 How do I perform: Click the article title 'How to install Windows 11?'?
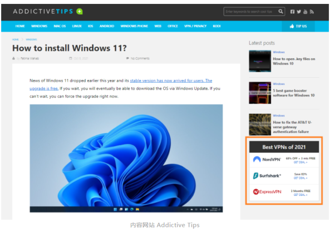click(x=70, y=48)
